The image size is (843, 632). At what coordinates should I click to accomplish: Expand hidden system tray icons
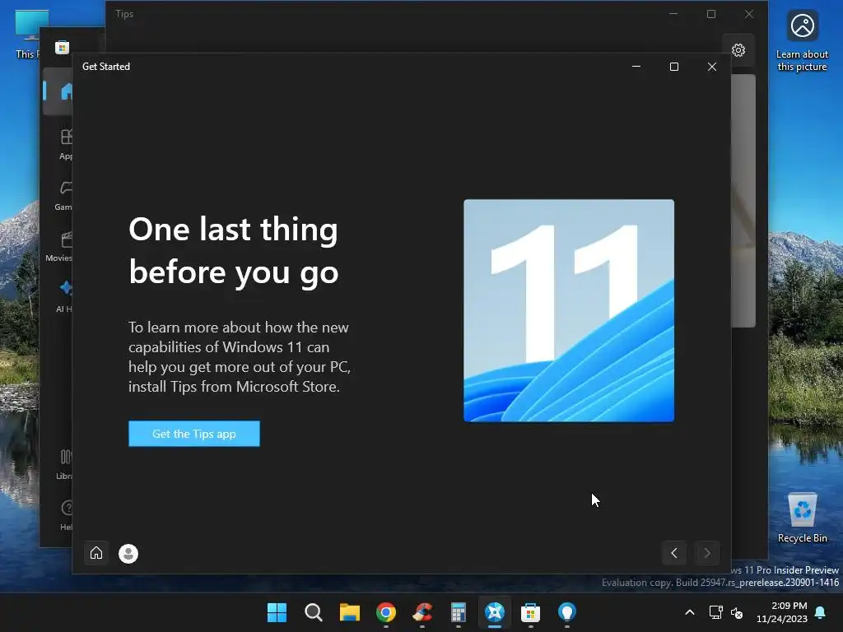(690, 612)
